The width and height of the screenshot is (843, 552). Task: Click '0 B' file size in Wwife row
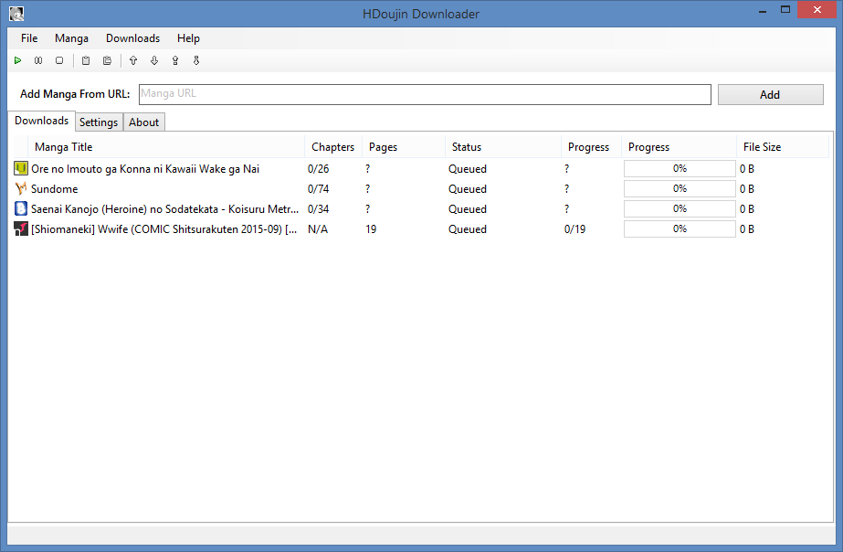pyautogui.click(x=747, y=229)
